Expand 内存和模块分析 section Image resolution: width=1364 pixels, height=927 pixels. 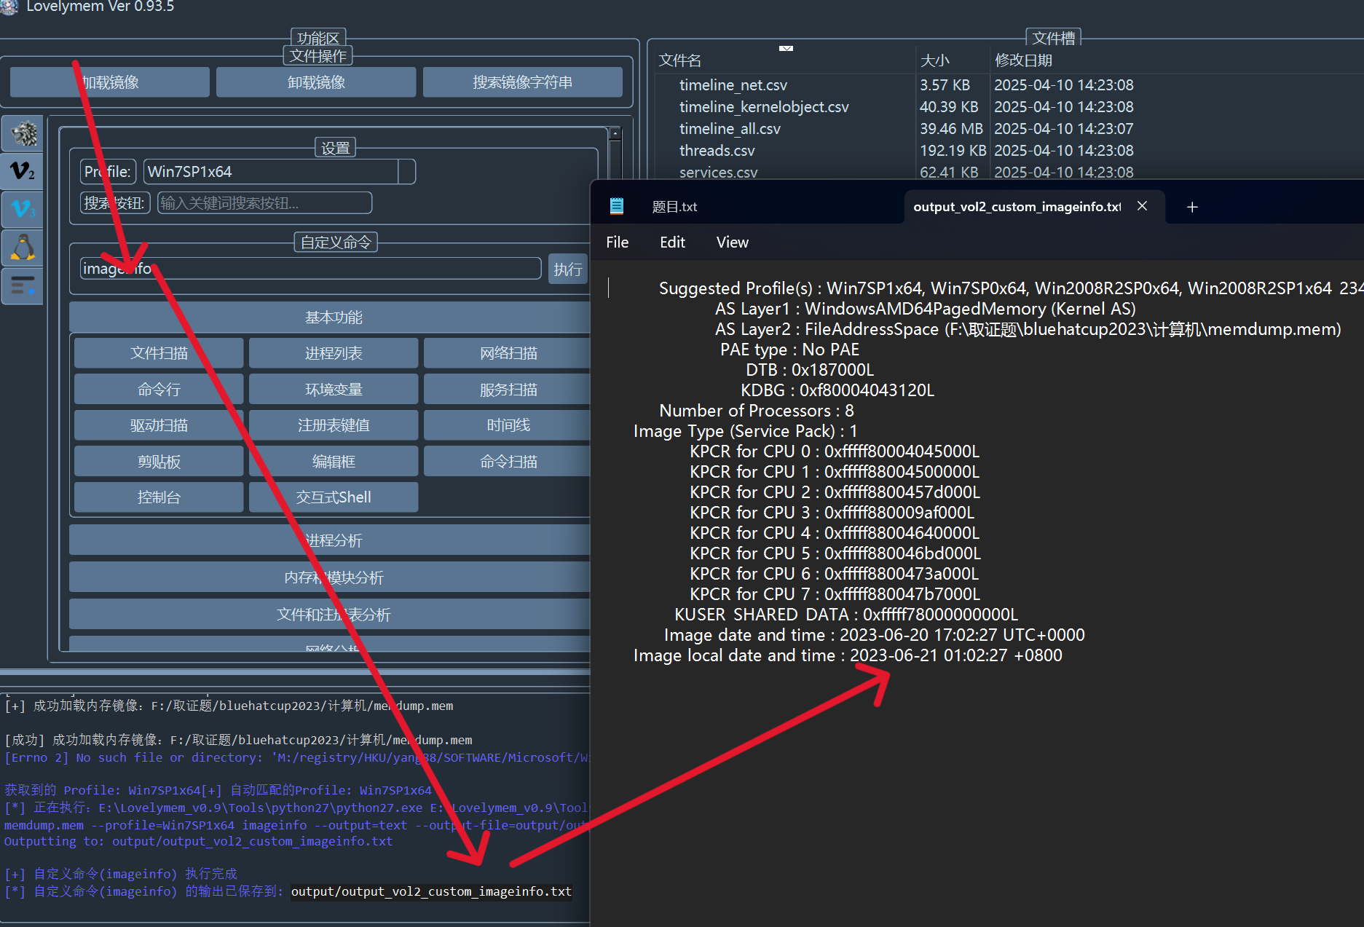[x=333, y=577]
